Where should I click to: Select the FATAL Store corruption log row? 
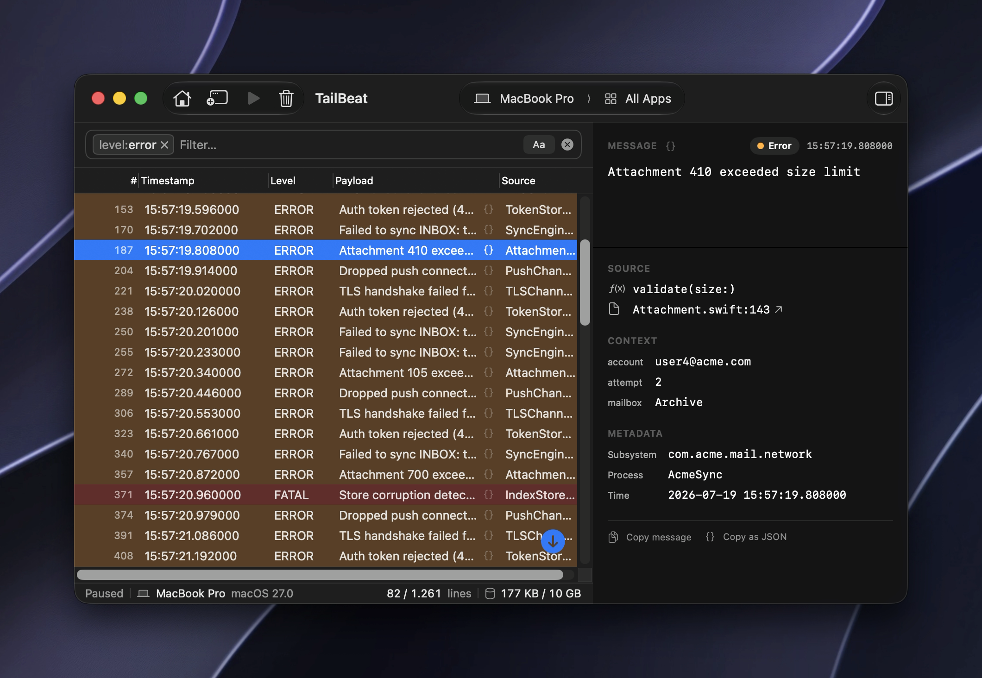(x=326, y=495)
